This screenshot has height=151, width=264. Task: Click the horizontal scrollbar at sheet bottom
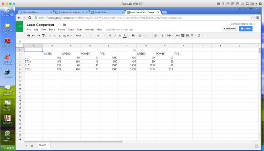pyautogui.click(x=74, y=141)
